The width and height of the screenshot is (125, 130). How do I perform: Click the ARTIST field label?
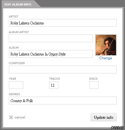click(x=14, y=17)
